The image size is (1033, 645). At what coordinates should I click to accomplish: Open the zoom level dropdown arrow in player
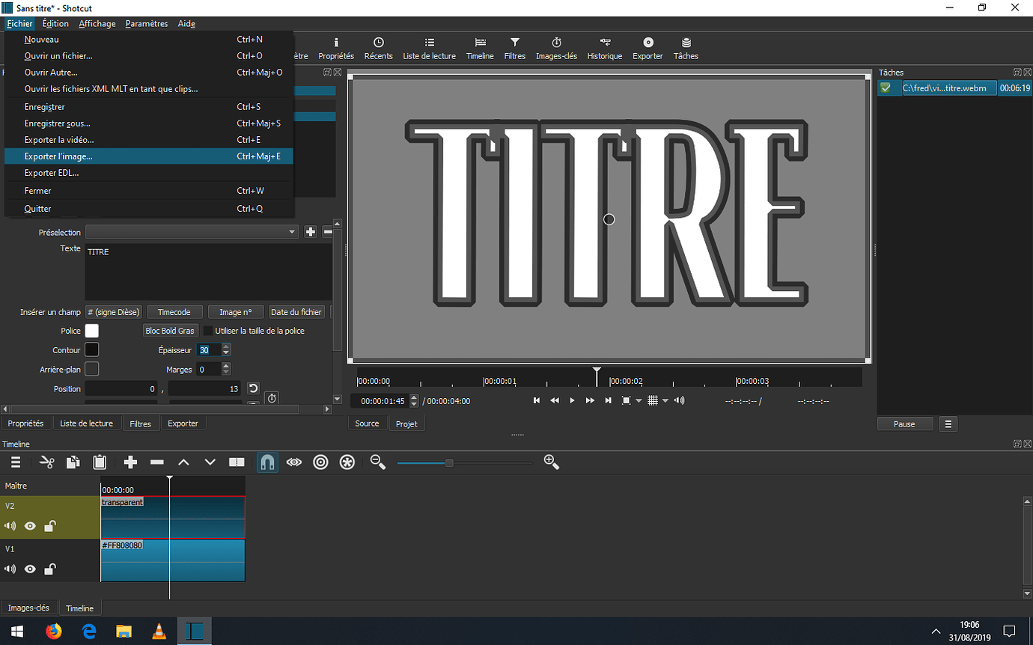click(x=639, y=401)
